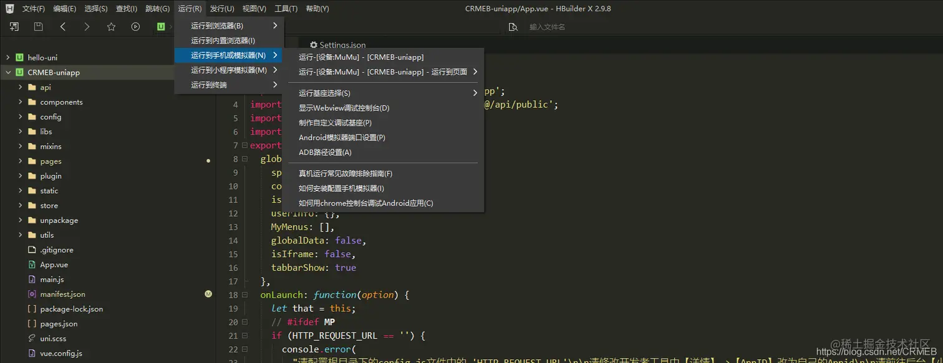The height and width of the screenshot is (363, 943).
Task: Click the circular Run play icon
Action: tap(136, 26)
